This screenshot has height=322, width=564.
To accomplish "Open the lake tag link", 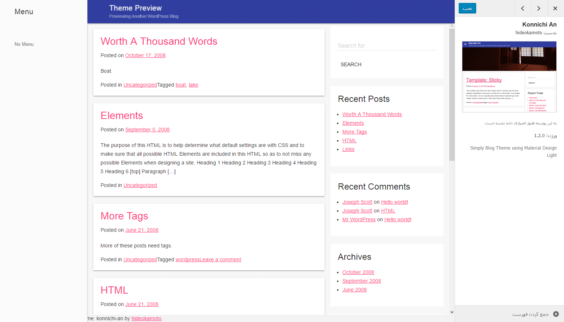I will coord(193,85).
